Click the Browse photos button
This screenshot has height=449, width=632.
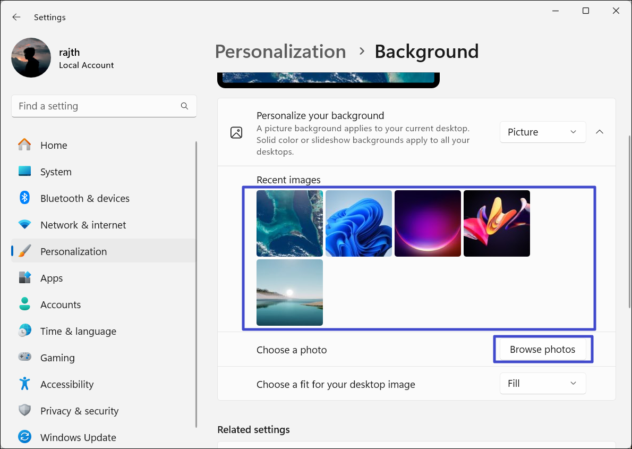[x=542, y=350]
